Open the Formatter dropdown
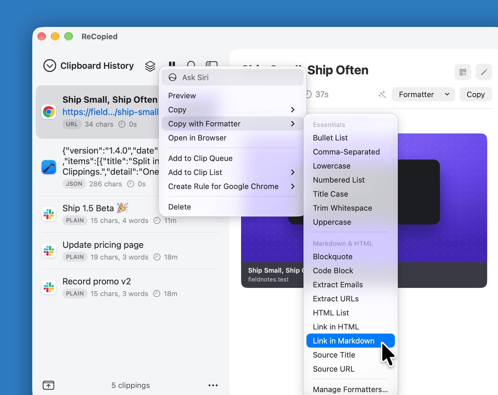This screenshot has height=395, width=498. pos(423,95)
